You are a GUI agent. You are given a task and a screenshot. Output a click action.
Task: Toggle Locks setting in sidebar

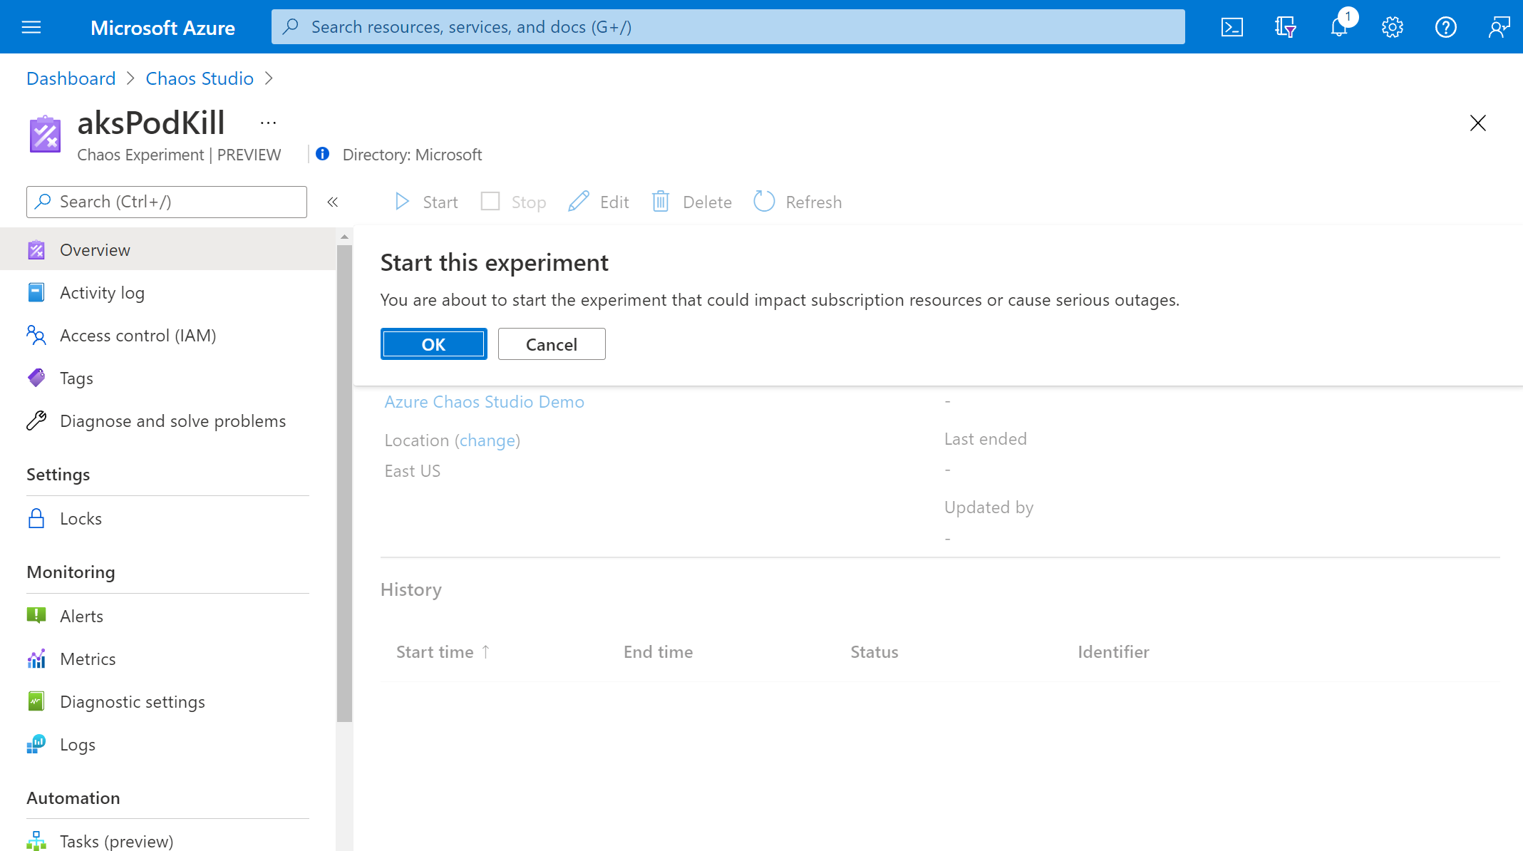pos(81,517)
